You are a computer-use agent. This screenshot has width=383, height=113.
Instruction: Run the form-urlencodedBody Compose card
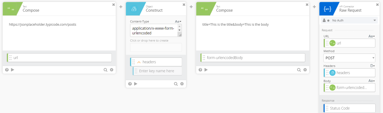(x=206, y=70)
